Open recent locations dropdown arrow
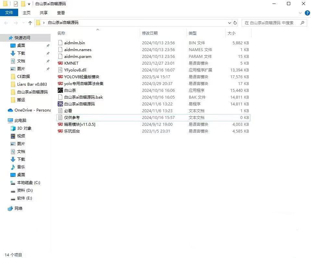 23,23
